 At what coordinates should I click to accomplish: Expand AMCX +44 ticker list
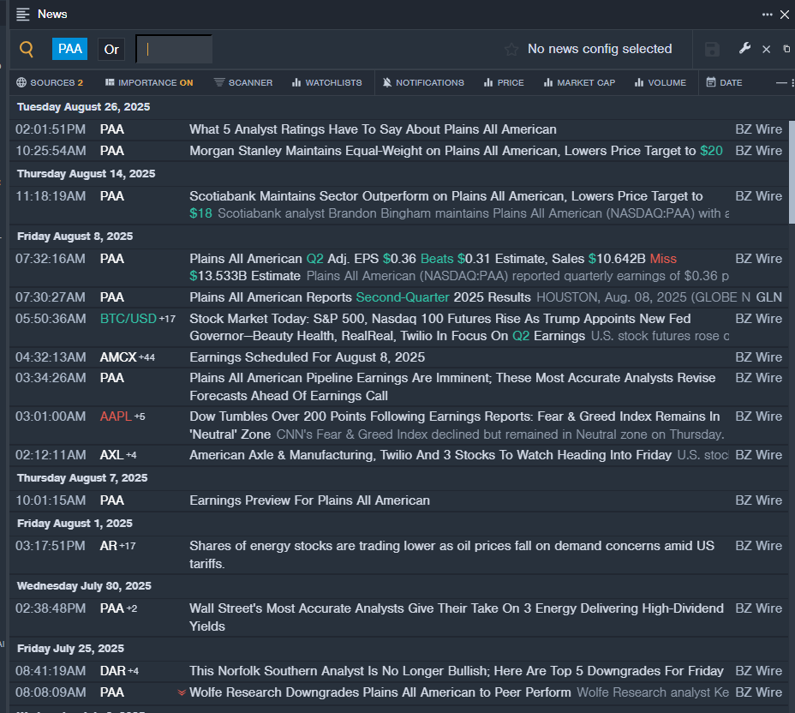pos(146,358)
